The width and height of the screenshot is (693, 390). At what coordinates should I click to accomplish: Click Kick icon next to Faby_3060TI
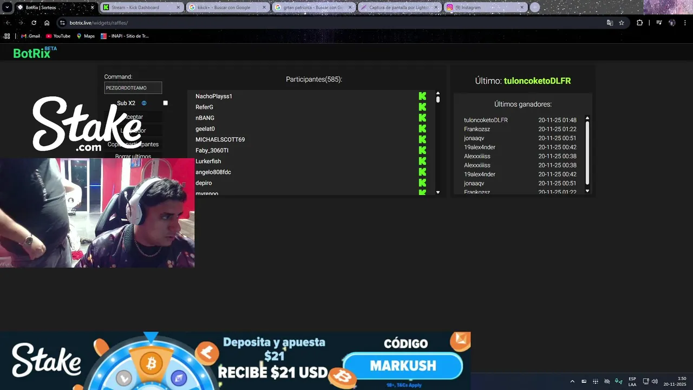click(422, 150)
